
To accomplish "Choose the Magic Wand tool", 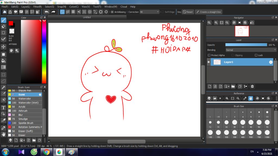I will (3, 87).
